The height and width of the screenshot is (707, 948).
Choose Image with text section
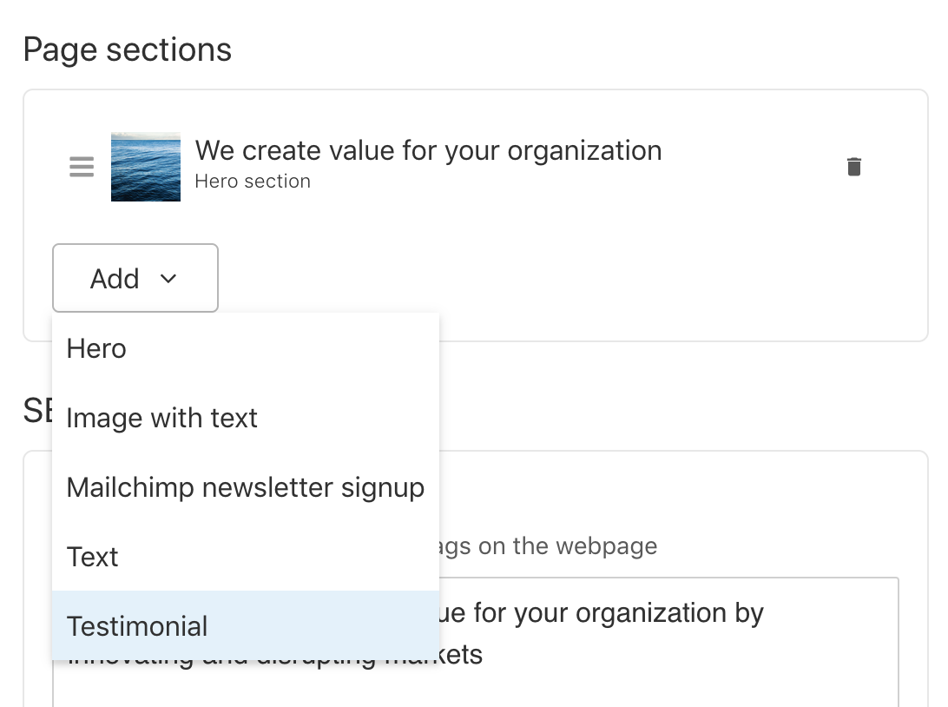click(161, 418)
